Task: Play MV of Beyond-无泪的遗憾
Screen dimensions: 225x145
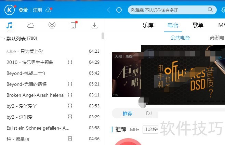Action: 70,84
